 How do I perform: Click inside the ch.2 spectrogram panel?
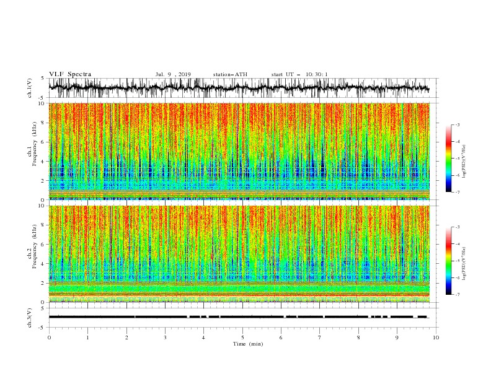coord(239,254)
